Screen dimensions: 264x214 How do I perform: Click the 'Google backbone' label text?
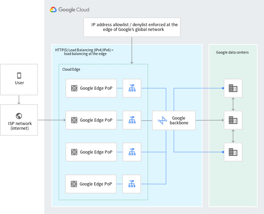pos(179,120)
